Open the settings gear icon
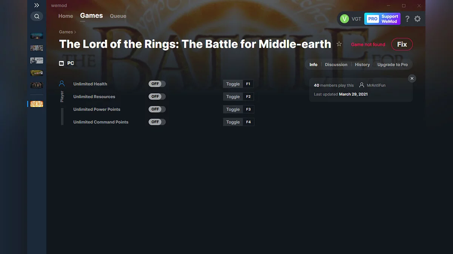 click(417, 19)
